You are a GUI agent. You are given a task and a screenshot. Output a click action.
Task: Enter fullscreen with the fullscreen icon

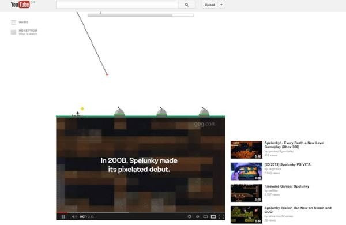tap(221, 216)
